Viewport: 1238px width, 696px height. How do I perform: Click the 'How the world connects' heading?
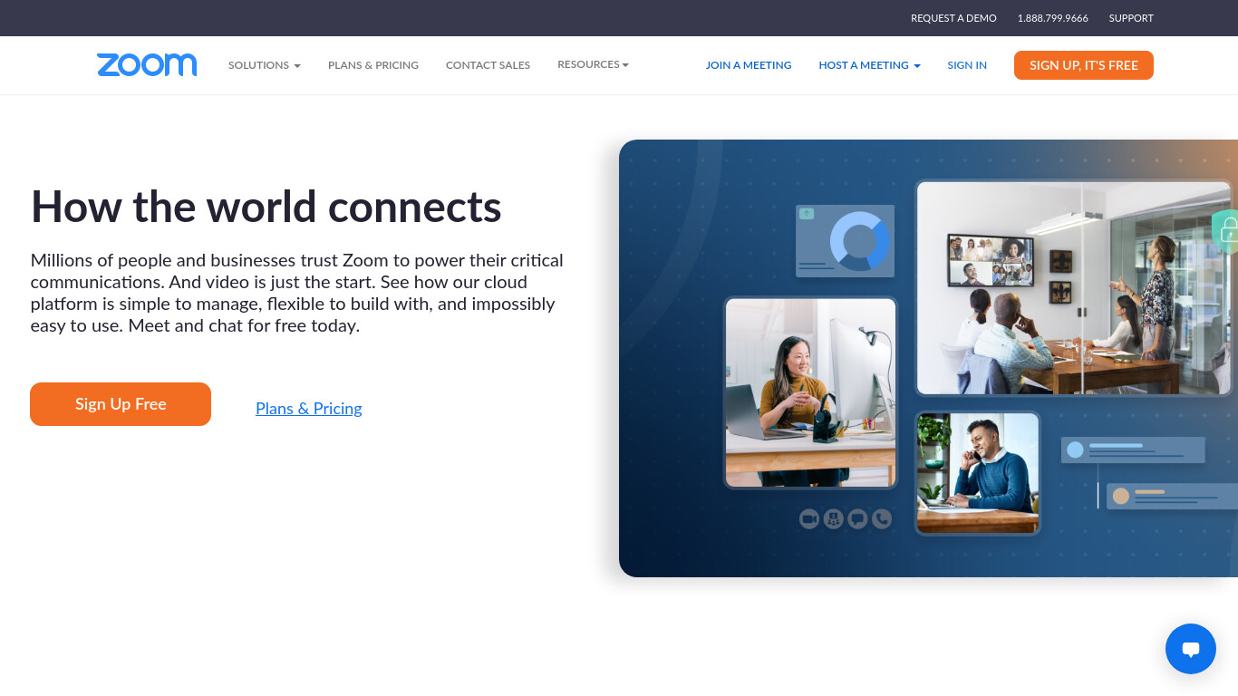point(266,207)
